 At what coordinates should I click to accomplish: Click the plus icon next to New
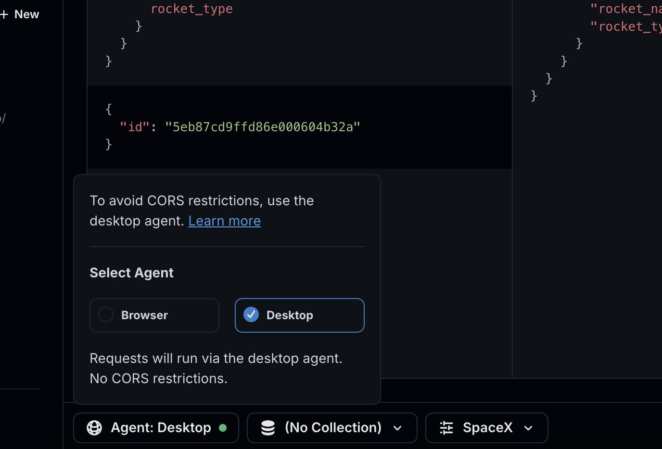pos(4,14)
